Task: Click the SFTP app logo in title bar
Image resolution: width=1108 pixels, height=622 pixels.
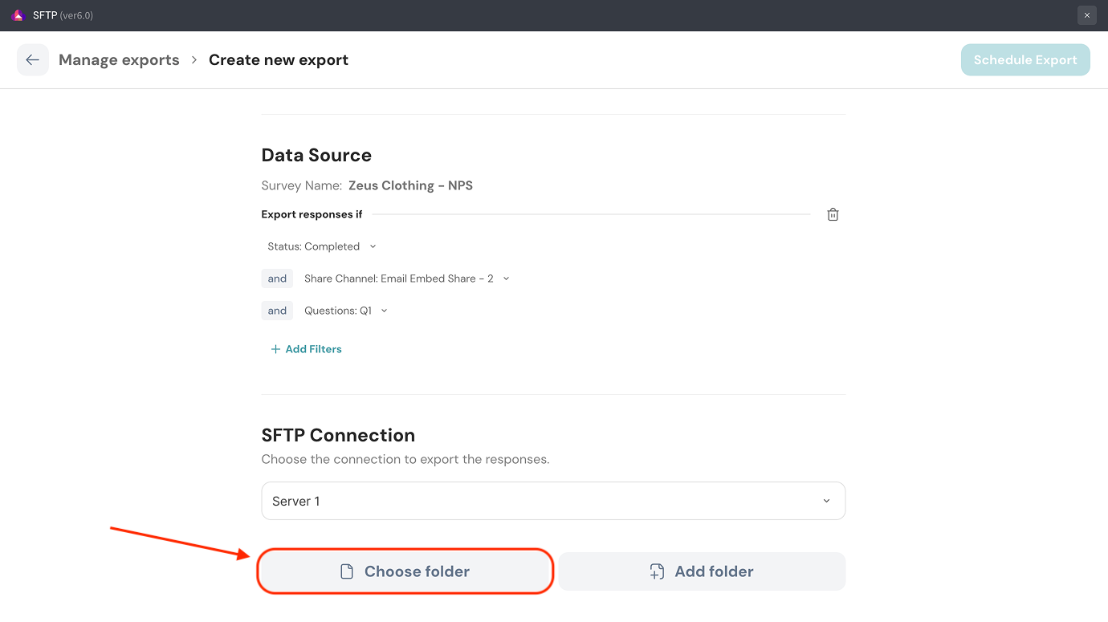Action: [x=18, y=15]
